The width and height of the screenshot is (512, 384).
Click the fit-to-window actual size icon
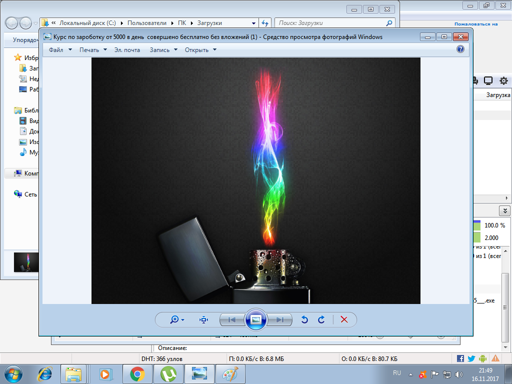coord(203,320)
